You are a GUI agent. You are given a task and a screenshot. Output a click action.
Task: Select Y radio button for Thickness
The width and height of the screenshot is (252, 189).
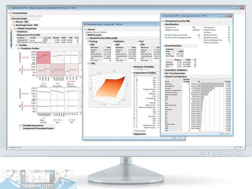[137, 116]
